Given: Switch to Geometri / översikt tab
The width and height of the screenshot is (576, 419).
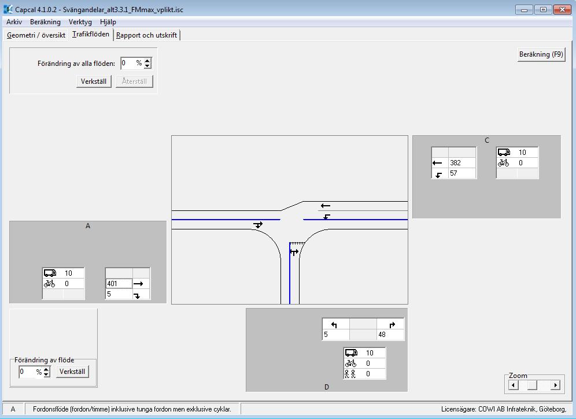Looking at the screenshot, I should tap(36, 35).
